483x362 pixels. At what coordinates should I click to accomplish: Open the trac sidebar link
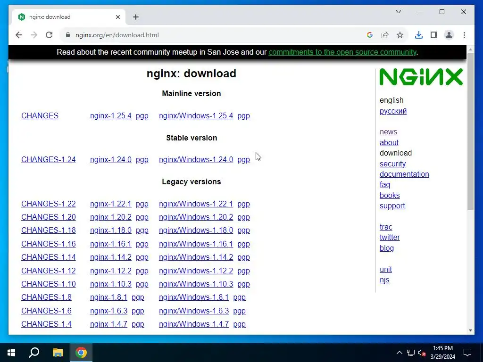[x=386, y=227]
